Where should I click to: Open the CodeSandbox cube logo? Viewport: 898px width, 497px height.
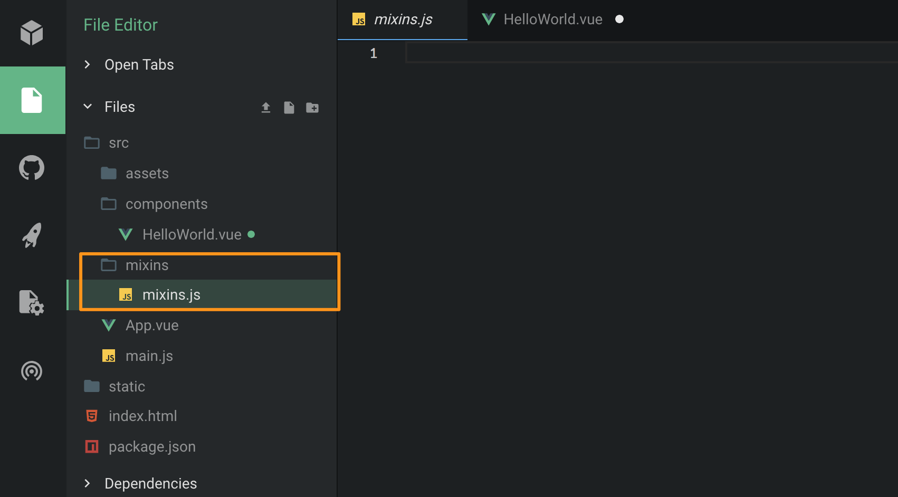[x=32, y=33]
